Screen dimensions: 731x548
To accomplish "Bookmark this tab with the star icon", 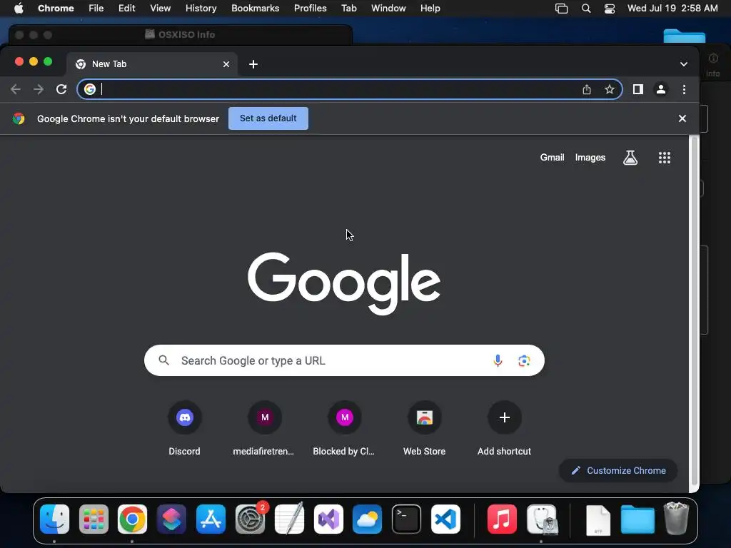I will point(610,89).
